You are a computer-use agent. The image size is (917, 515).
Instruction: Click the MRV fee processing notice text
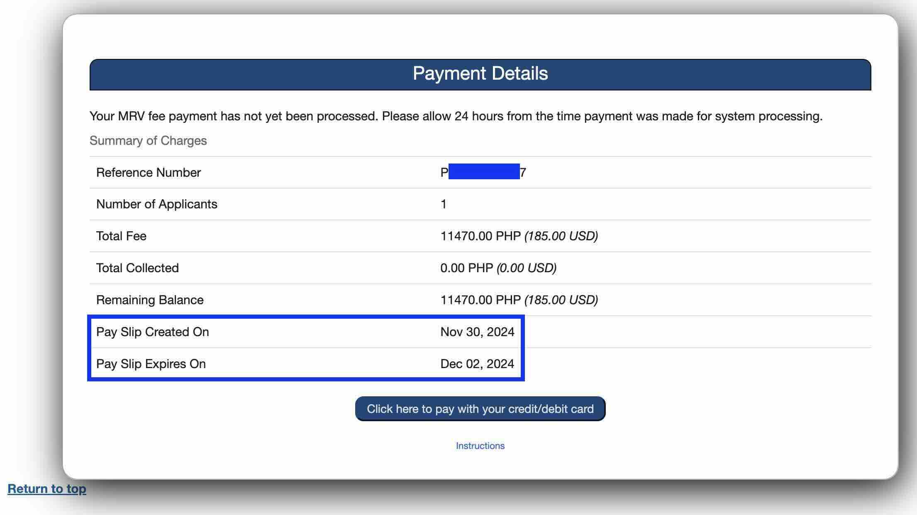[456, 116]
